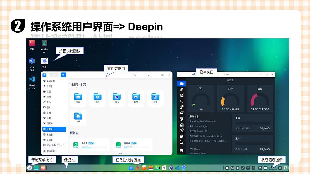
Task: Click the power button in the tray
Action: click(280, 168)
